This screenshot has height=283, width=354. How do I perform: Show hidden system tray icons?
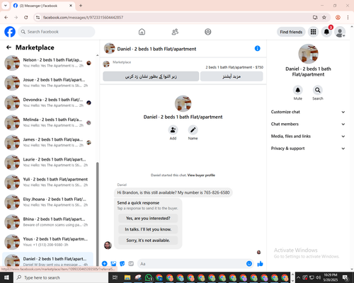point(298,277)
